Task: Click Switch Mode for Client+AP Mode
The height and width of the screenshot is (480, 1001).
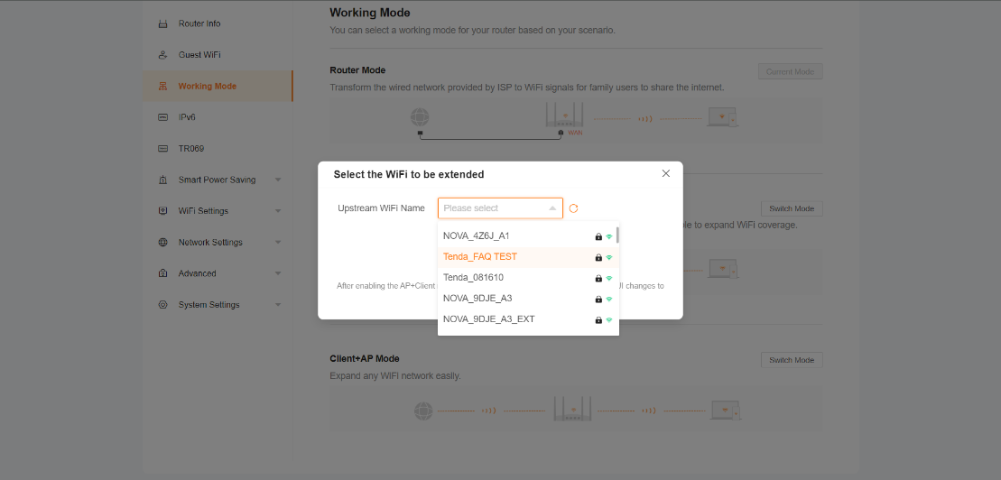Action: tap(792, 360)
